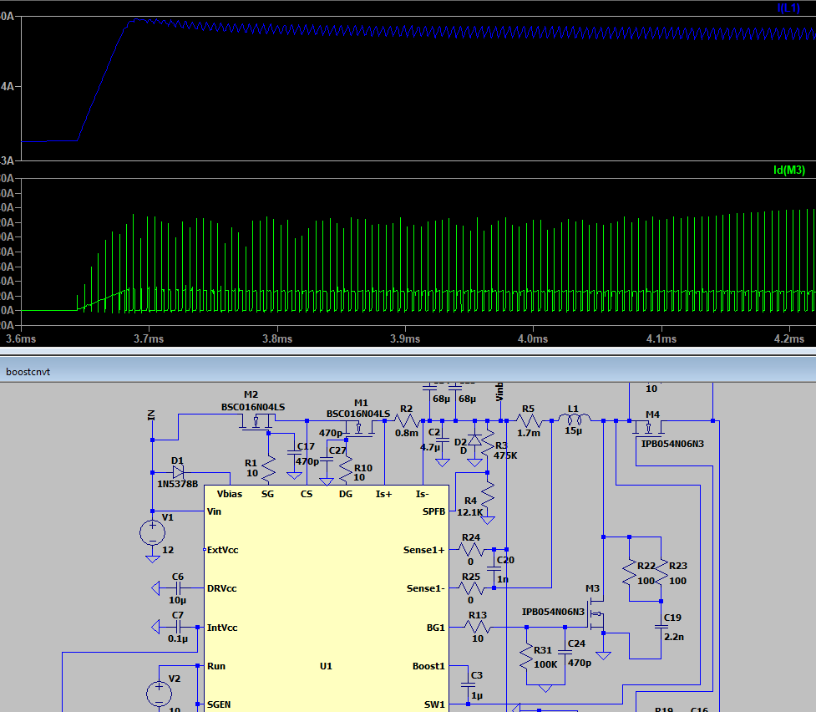Image resolution: width=816 pixels, height=712 pixels.
Task: Select the R5 sense resistor symbol
Action: point(529,421)
